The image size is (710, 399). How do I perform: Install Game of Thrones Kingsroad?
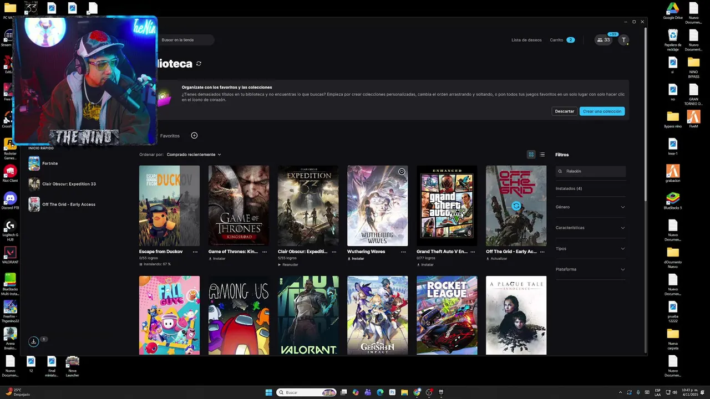217,258
